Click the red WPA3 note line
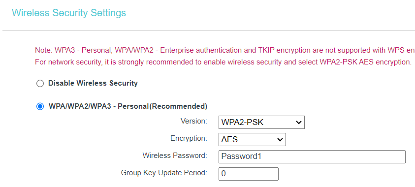This screenshot has height=187, width=415. pyautogui.click(x=224, y=50)
